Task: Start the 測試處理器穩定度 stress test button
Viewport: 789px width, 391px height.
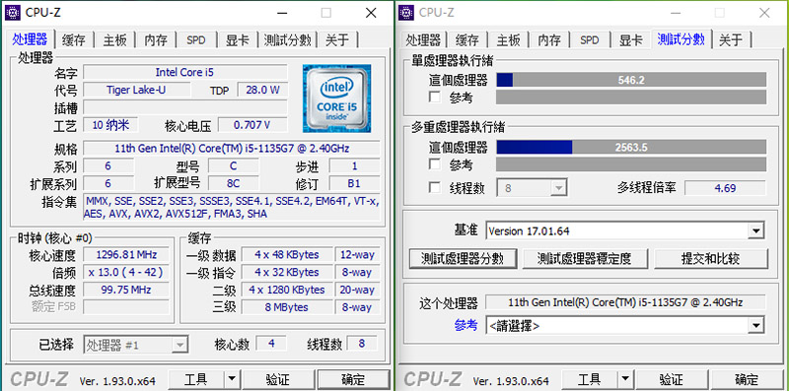Action: (x=584, y=259)
